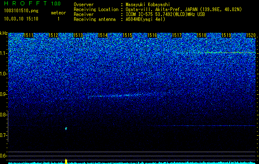
Task: Click the version number 1.0.0
Action: point(56,3)
